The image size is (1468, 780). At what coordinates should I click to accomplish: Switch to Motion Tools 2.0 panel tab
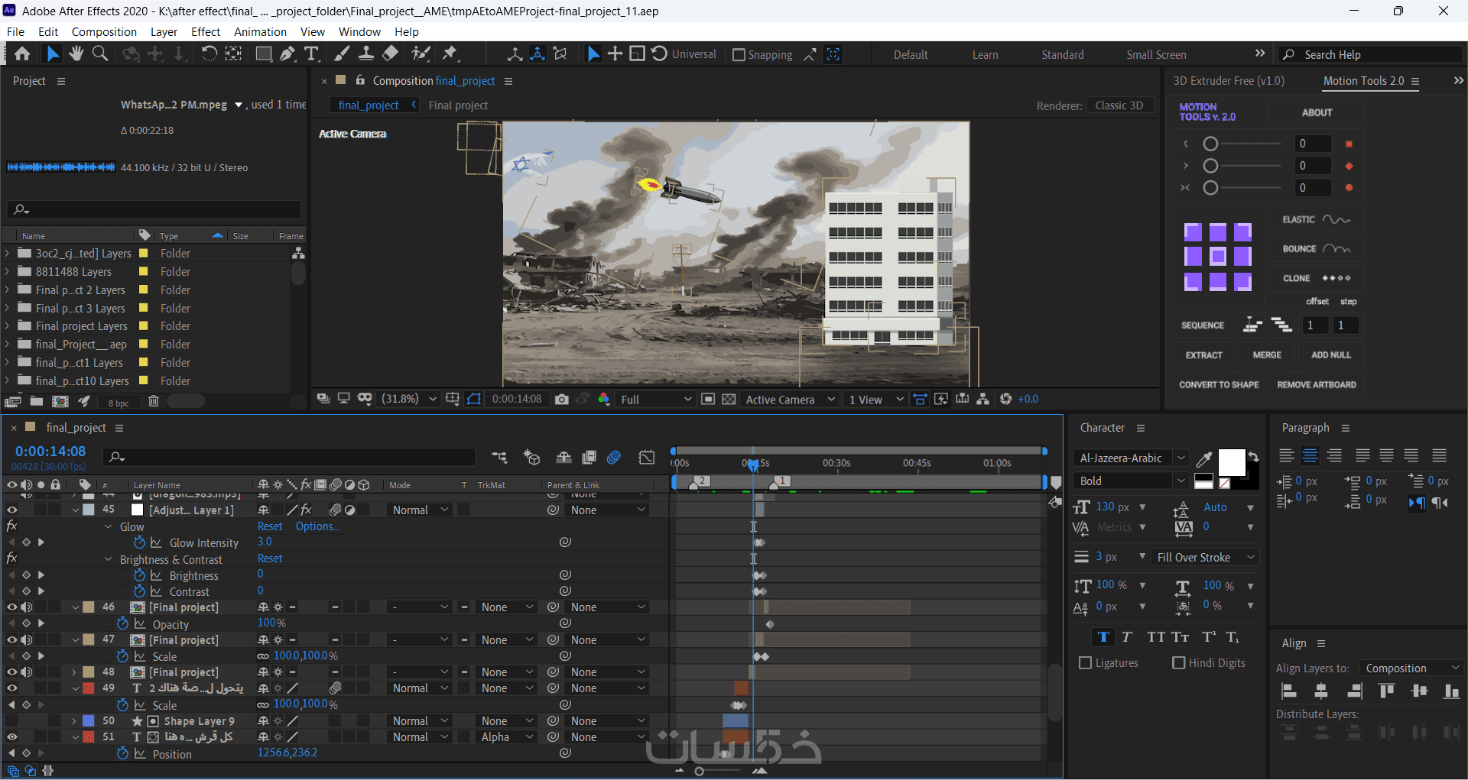pos(1363,81)
